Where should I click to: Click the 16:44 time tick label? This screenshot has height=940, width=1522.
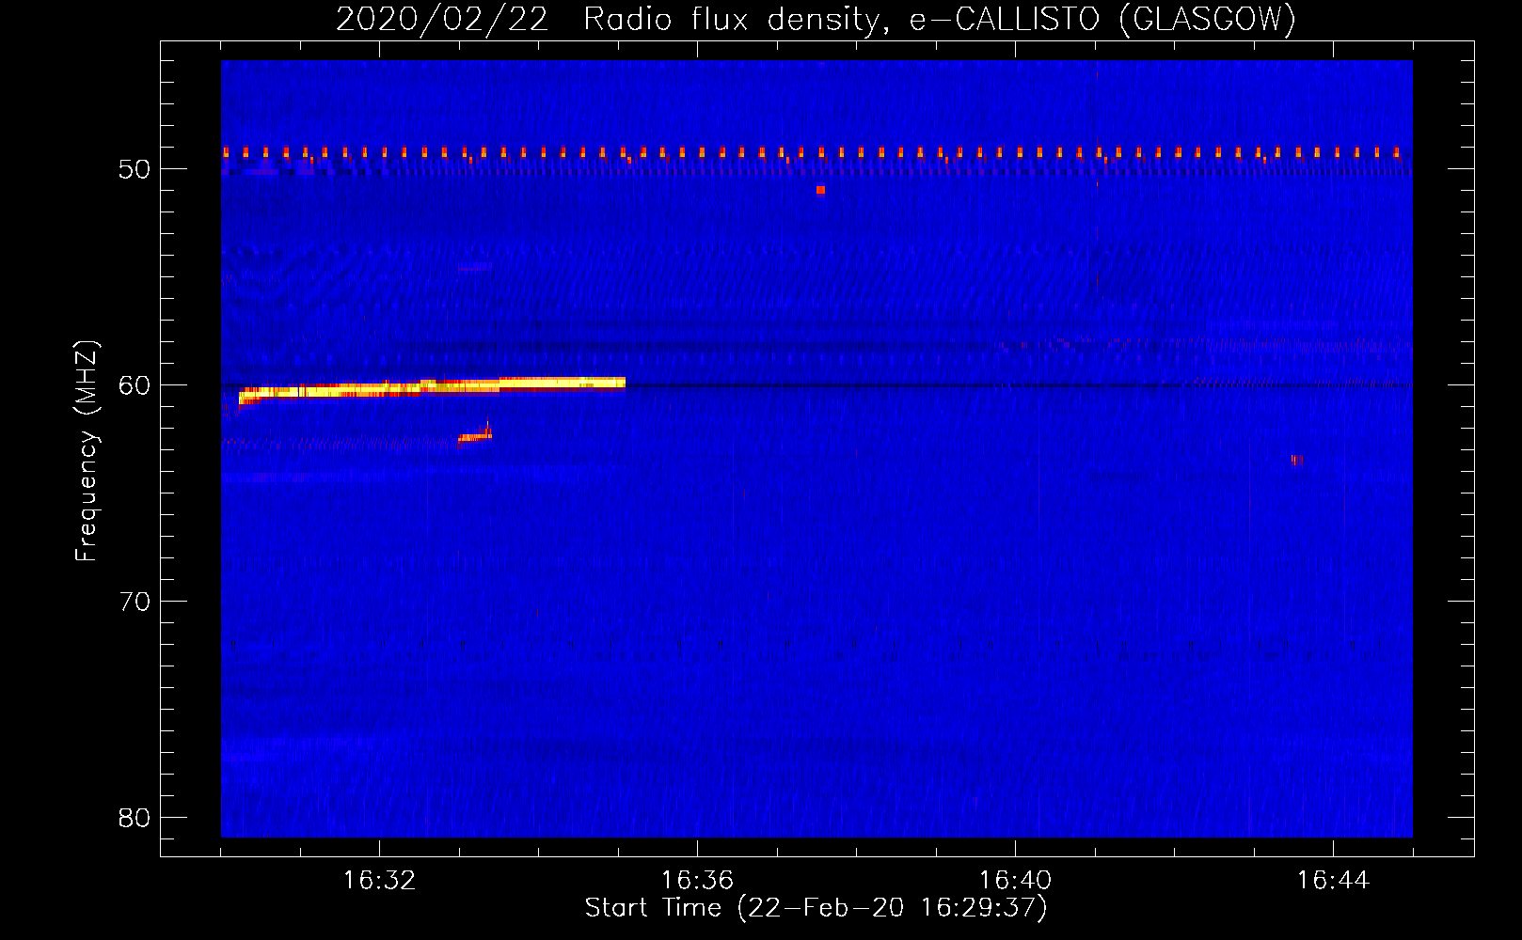[1333, 881]
